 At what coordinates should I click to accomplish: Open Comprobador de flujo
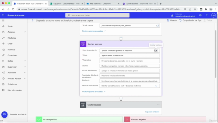pyautogui.click(x=190, y=20)
